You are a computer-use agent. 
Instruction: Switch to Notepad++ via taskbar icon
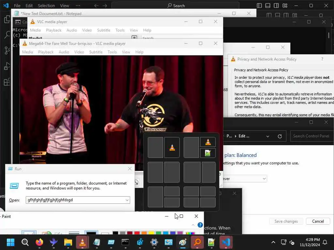tap(211, 242)
